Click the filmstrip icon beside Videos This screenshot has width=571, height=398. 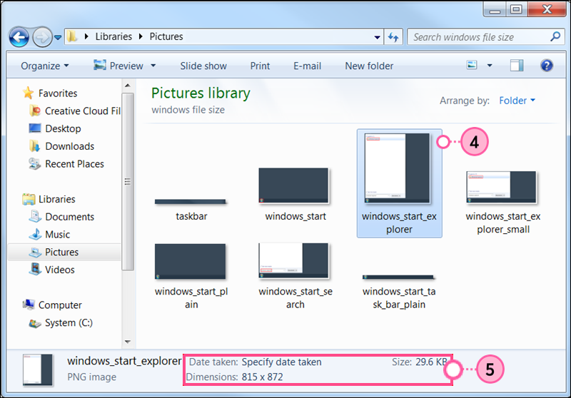click(x=35, y=269)
